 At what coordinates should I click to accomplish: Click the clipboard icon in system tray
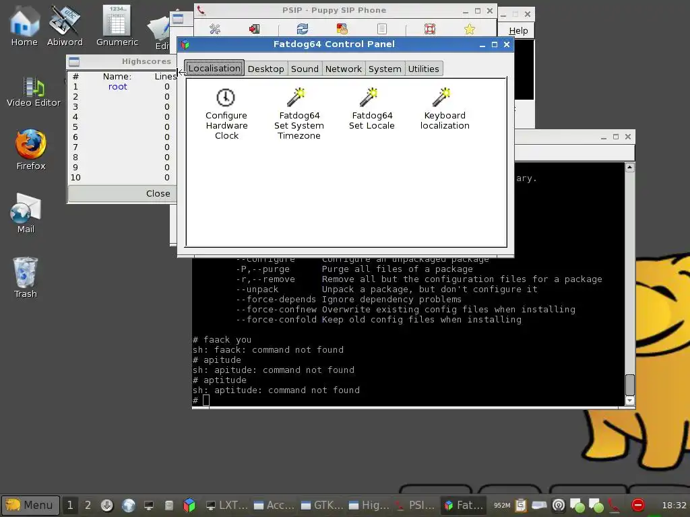click(521, 505)
